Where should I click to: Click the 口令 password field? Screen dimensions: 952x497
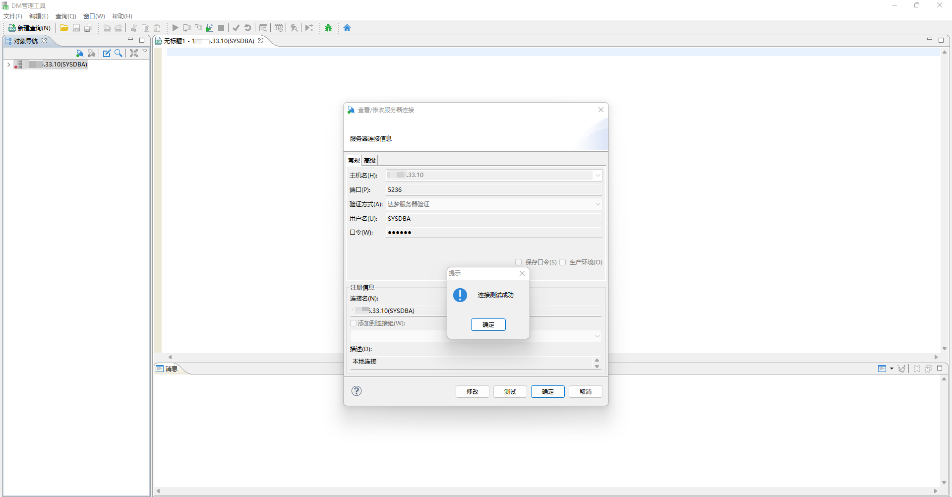click(494, 232)
